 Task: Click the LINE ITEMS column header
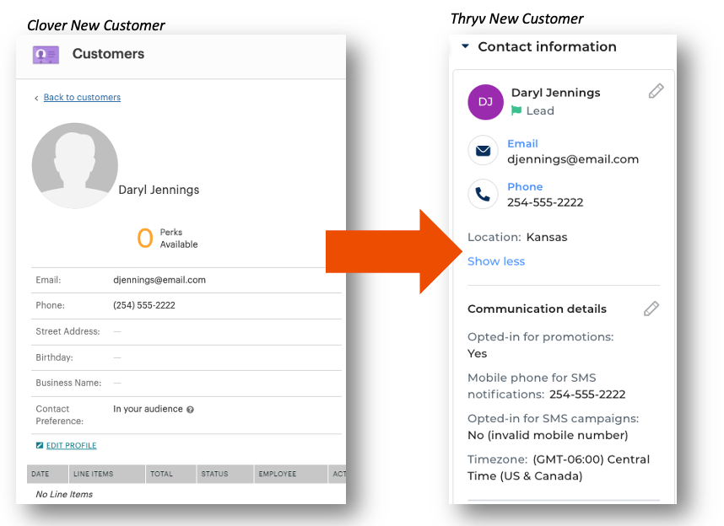click(x=106, y=474)
